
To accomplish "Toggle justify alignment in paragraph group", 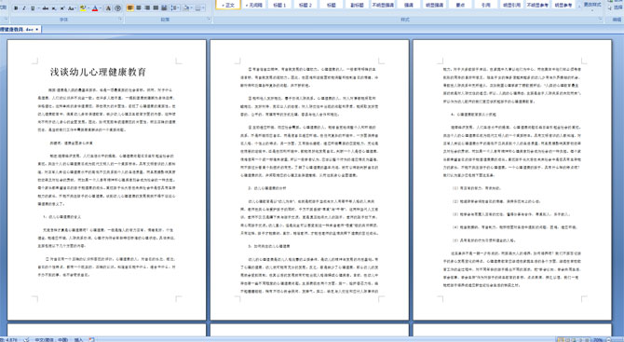I will (156, 8).
